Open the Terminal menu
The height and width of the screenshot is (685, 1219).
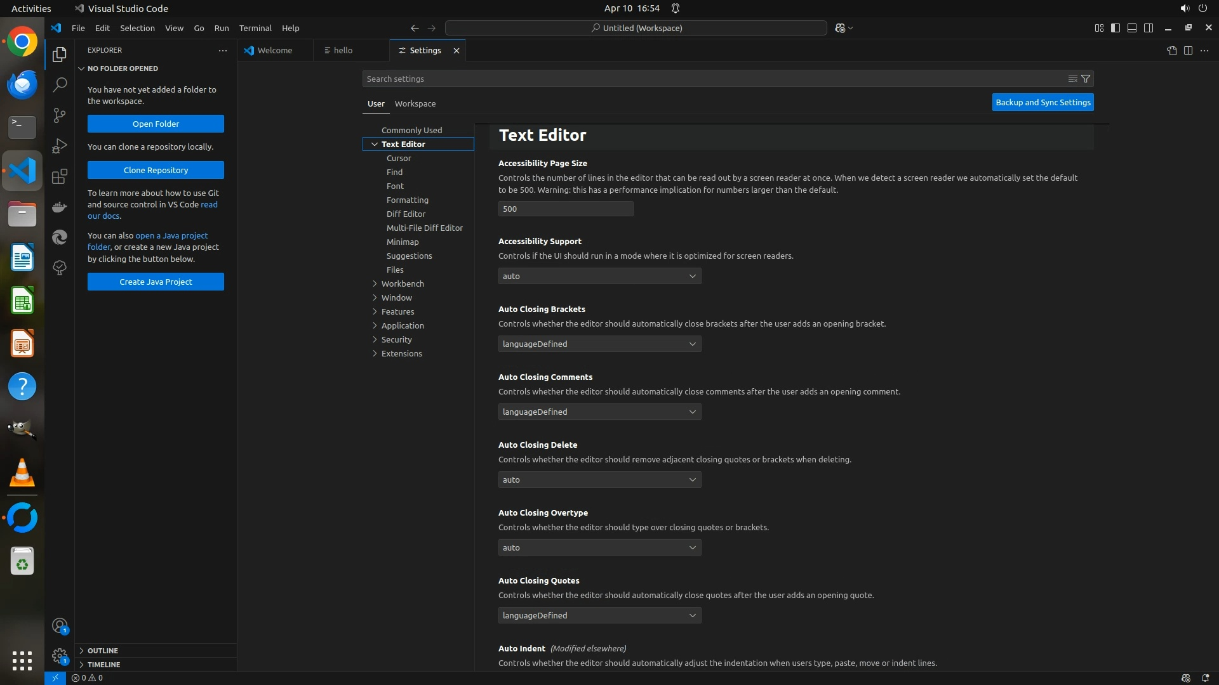tap(255, 28)
